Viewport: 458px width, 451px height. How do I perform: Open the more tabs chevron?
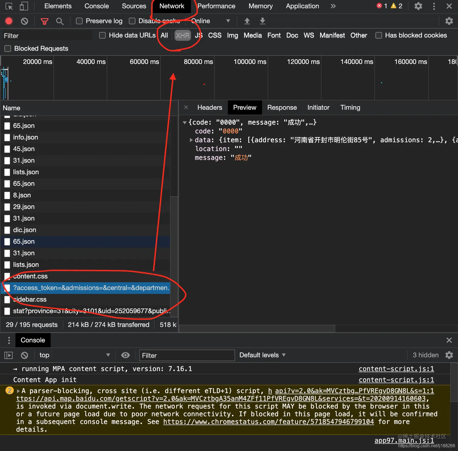[x=333, y=6]
